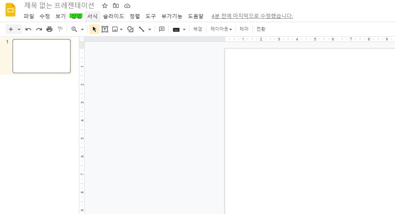Open the 레이아웃 layout dropdown
This screenshot has width=395, height=214.
[221, 29]
